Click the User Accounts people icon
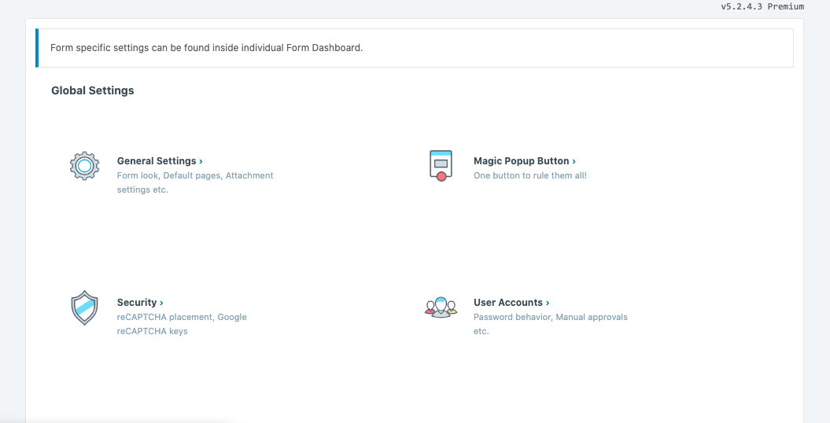 click(441, 307)
